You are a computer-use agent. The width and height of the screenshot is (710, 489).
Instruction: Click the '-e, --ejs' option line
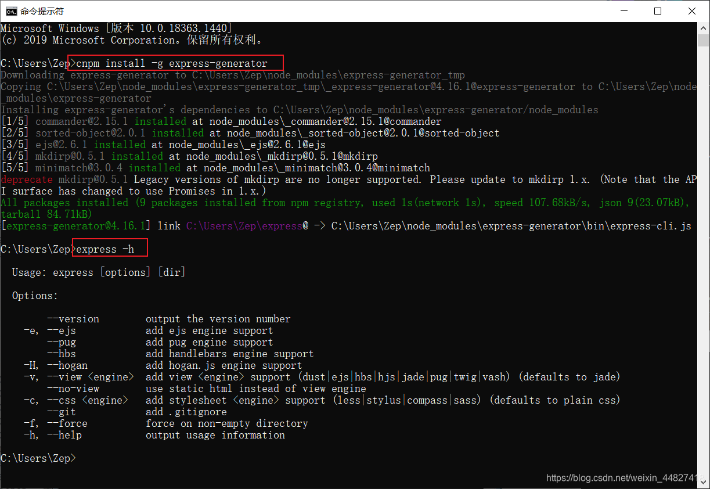pyautogui.click(x=148, y=330)
